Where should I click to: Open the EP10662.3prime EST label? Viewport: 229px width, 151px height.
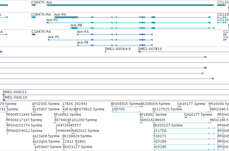(68, 115)
